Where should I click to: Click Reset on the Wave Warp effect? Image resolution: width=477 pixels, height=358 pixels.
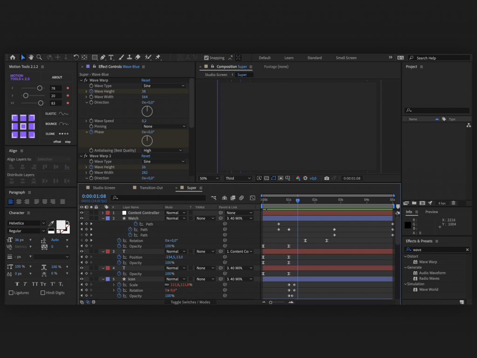[x=146, y=80]
